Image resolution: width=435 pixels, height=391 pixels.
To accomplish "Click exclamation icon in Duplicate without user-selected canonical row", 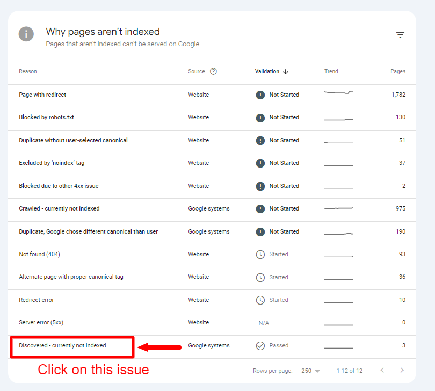I will (x=260, y=140).
